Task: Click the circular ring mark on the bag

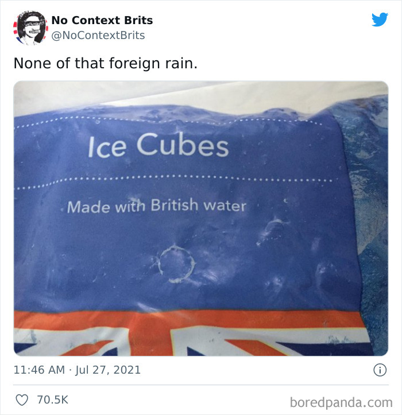Action: coord(177,263)
